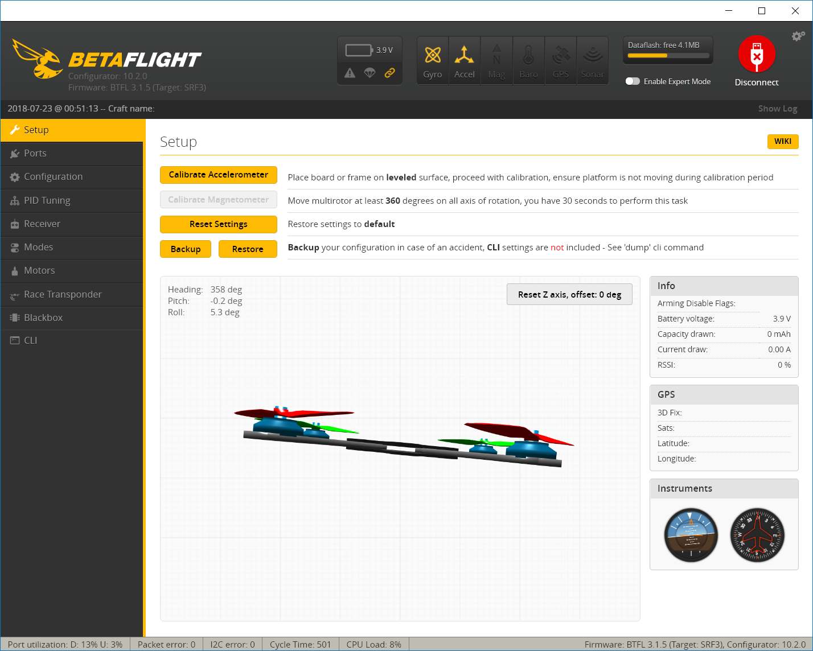Click Show Log link
Image resolution: width=813 pixels, height=651 pixels.
point(778,109)
